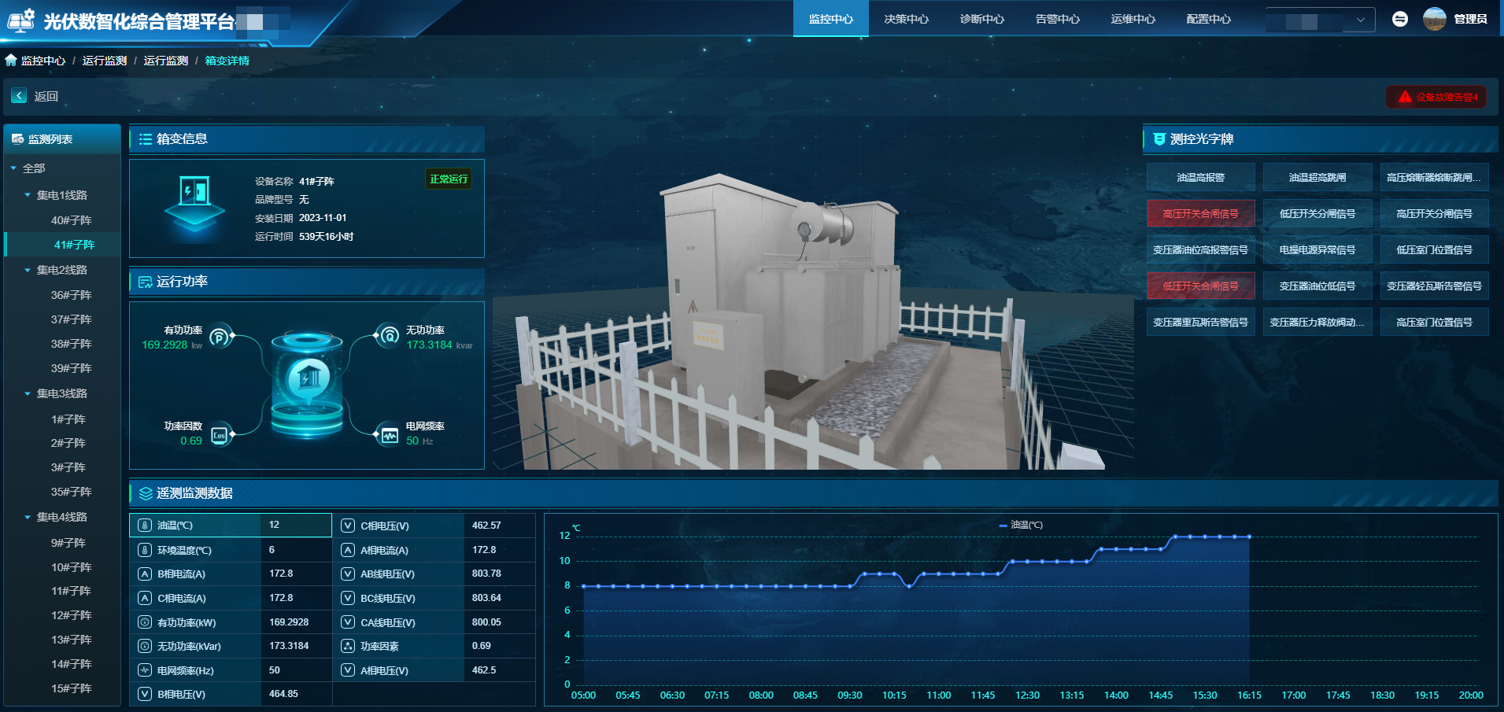Collapse the 集电3线路 tree node
Screen dimensions: 1504x712
click(x=28, y=393)
